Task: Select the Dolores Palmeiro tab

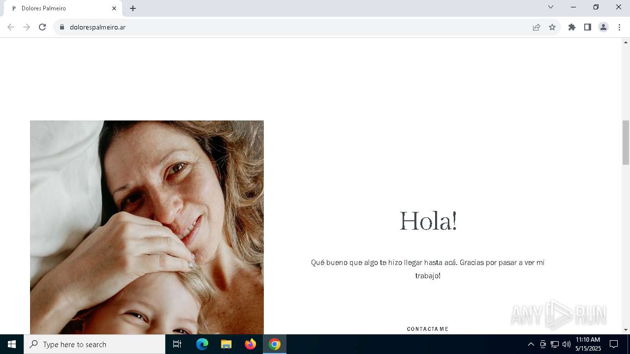Action: click(x=63, y=8)
